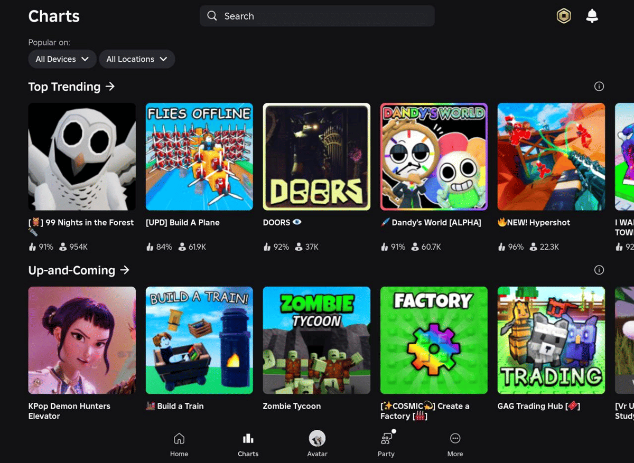Screen dimensions: 634x463
Task: Tap the More icon in bottom navigation
Action: click(x=455, y=443)
